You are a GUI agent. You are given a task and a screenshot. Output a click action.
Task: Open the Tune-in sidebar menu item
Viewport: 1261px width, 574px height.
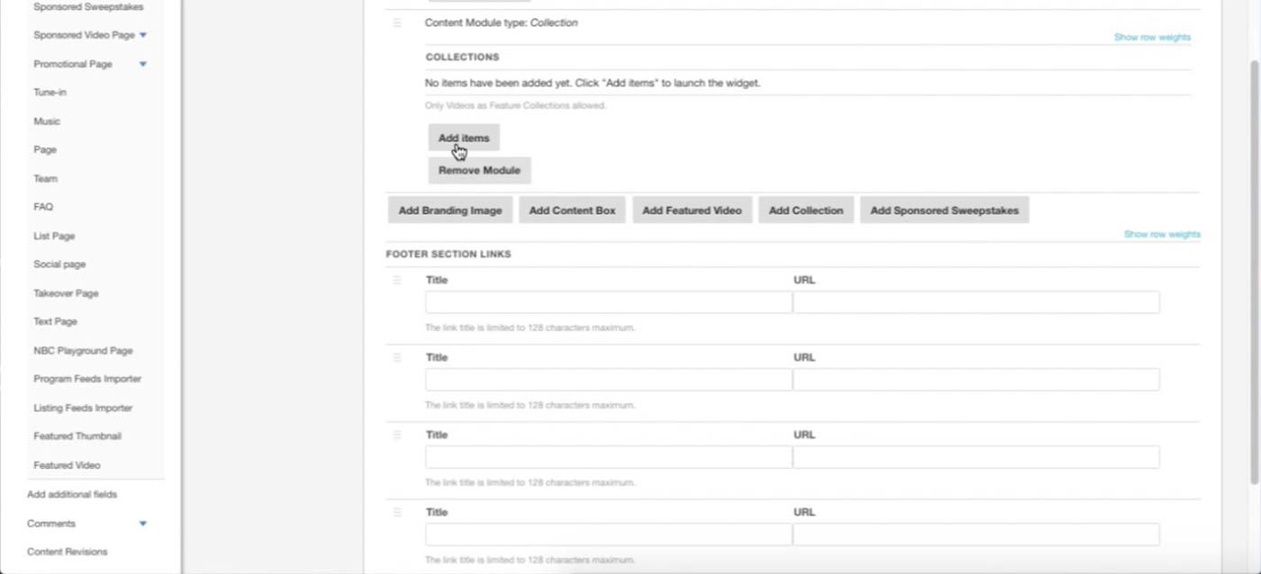coord(50,93)
